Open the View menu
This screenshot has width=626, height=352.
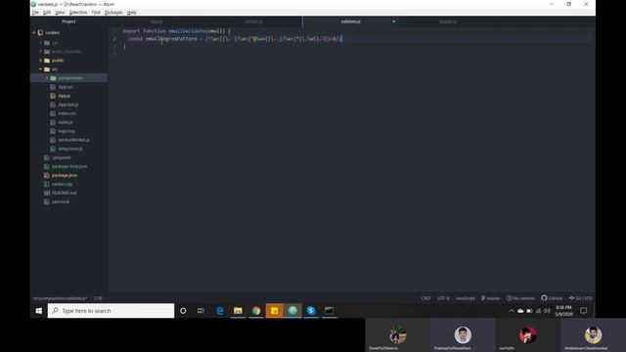pos(60,13)
